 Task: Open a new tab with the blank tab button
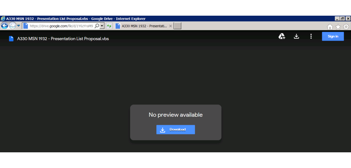pos(178,26)
